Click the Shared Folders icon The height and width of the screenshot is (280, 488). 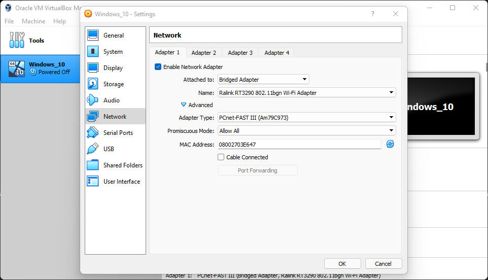point(93,165)
